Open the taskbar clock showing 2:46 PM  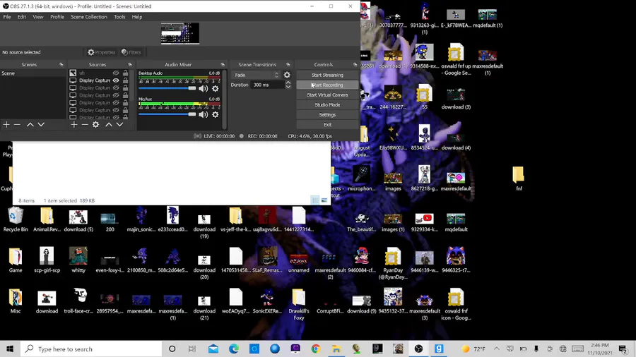point(600,349)
